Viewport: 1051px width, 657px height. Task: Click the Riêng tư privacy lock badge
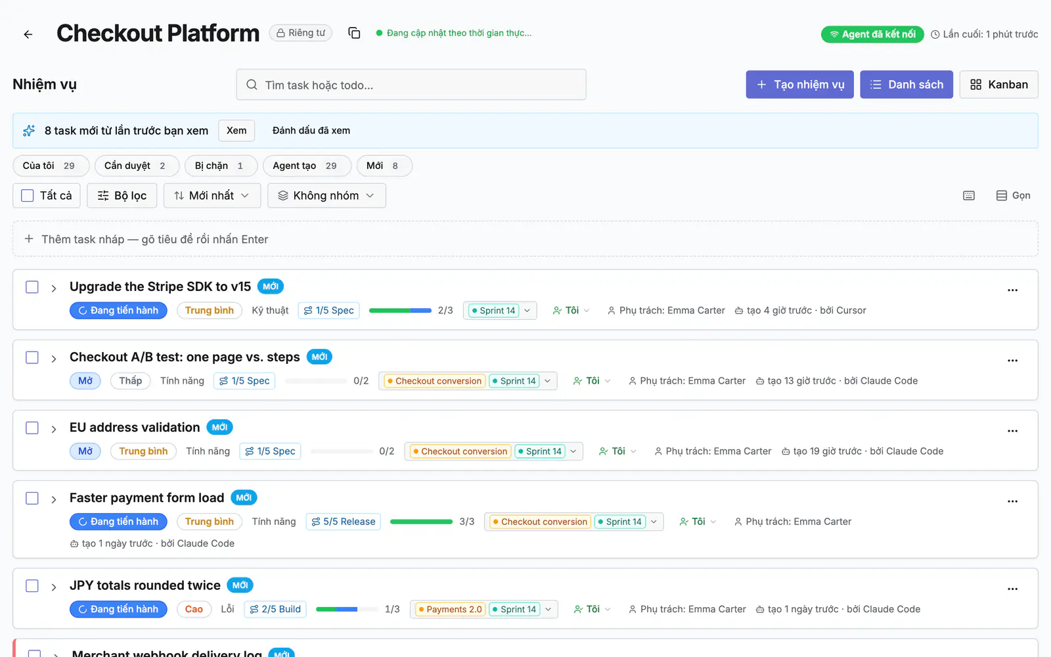point(301,33)
